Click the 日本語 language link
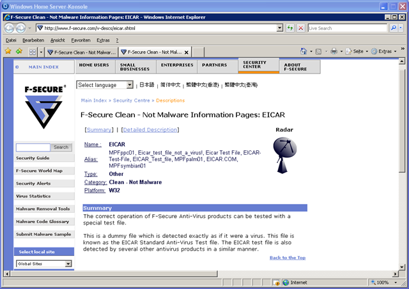409x289 pixels. click(x=146, y=84)
